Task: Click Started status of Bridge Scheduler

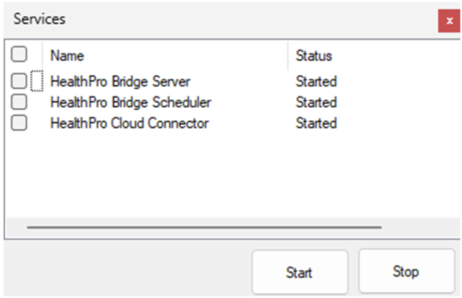Action: (x=316, y=102)
